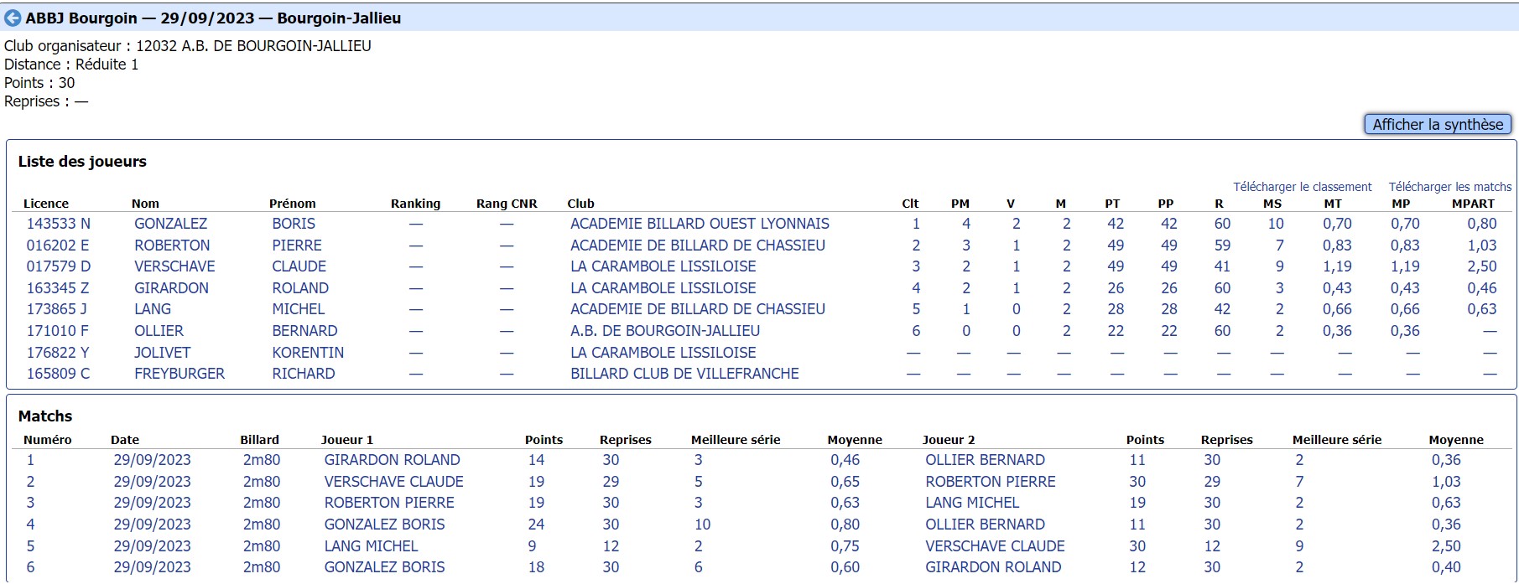
Task: Select player name OLLIER in players list
Action: click(x=159, y=331)
